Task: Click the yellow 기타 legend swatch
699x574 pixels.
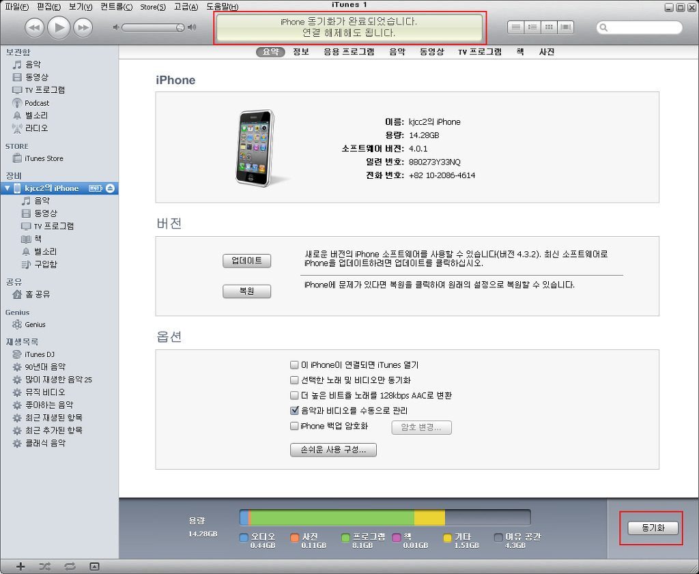Action: pos(448,537)
